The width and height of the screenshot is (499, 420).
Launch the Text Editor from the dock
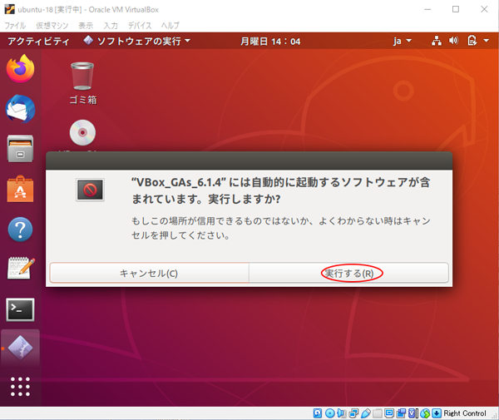pyautogui.click(x=20, y=269)
